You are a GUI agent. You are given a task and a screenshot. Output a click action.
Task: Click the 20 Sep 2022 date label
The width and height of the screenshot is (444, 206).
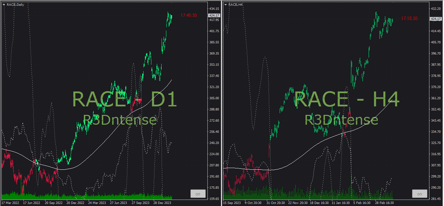pos(54,203)
